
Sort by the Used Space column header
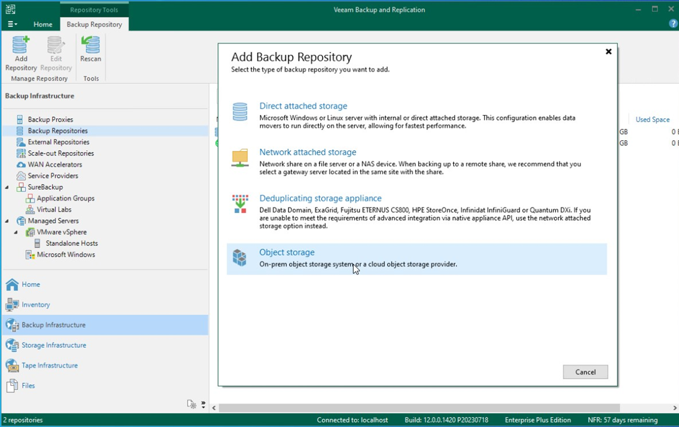click(652, 119)
